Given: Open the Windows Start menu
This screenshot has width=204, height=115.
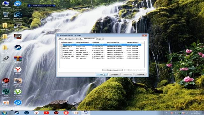Looking at the screenshot, I should pos(4,113).
